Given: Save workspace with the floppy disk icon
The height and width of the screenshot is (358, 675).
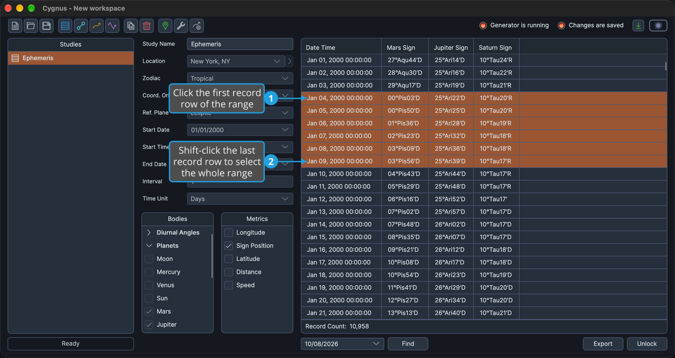Looking at the screenshot, I should (x=47, y=26).
